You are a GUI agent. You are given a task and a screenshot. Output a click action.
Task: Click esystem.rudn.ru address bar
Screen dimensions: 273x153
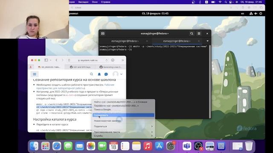tap(87, 60)
